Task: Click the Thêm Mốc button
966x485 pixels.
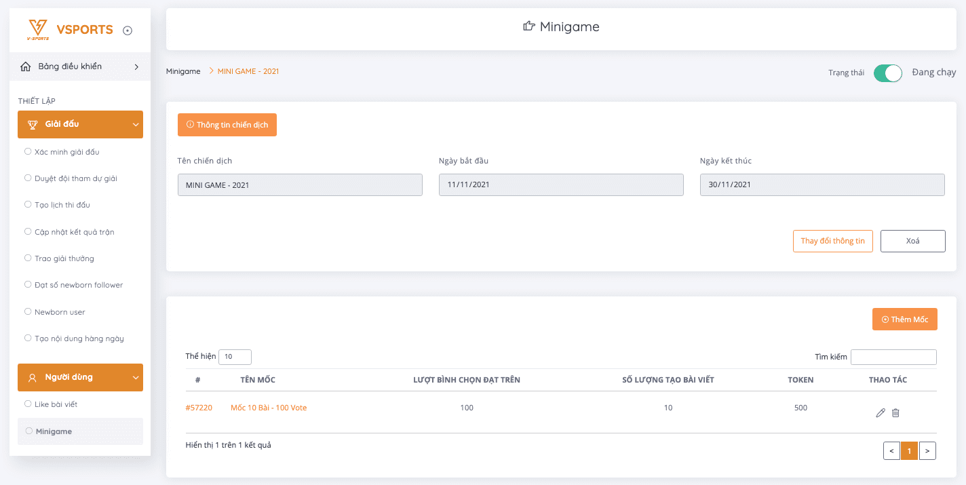Action: [x=904, y=319]
